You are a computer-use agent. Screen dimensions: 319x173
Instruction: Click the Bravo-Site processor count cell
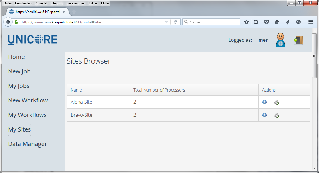[194, 115]
